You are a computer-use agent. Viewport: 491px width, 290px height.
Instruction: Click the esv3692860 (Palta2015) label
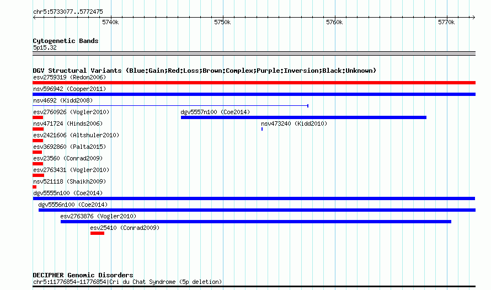click(70, 147)
